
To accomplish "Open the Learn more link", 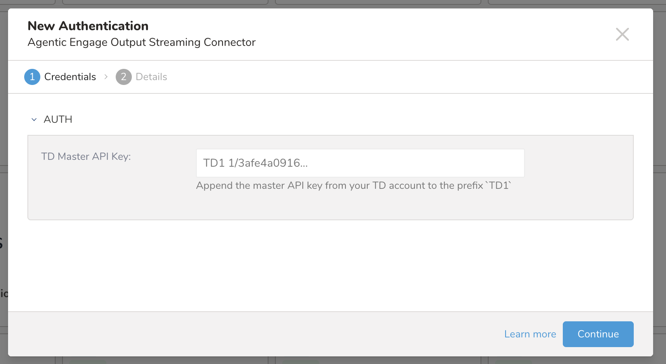I will point(530,334).
